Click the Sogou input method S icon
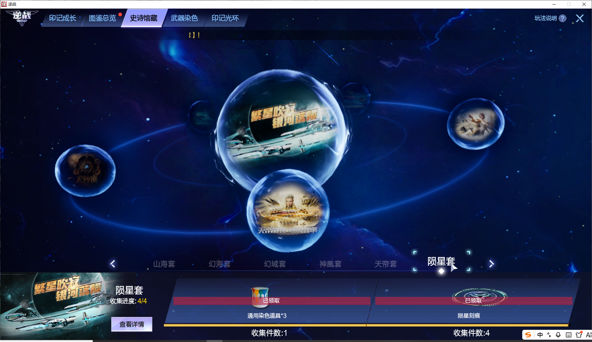Viewport: 592px width, 342px height. point(528,335)
